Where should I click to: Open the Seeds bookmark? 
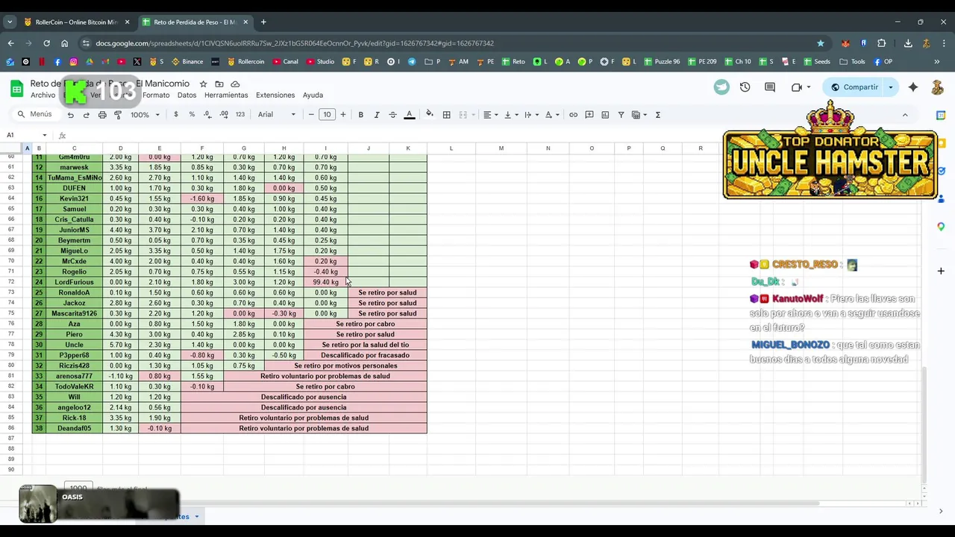(816, 62)
